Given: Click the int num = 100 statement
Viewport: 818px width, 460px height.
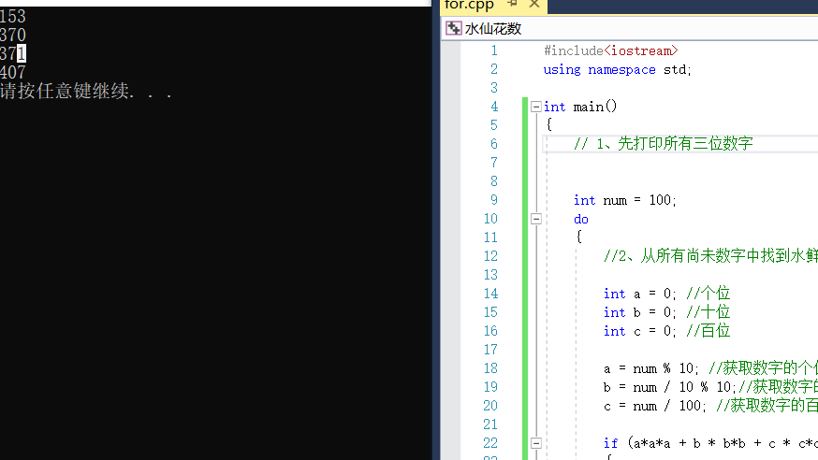Looking at the screenshot, I should point(624,200).
